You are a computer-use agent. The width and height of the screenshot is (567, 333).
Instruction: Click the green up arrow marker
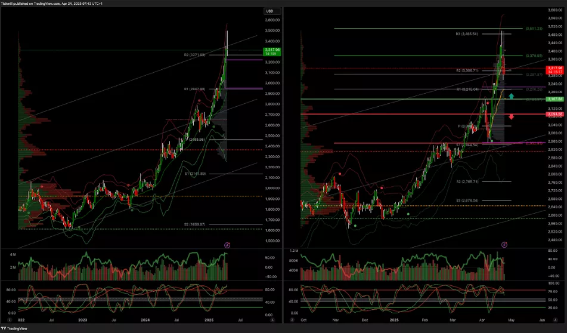coord(511,96)
